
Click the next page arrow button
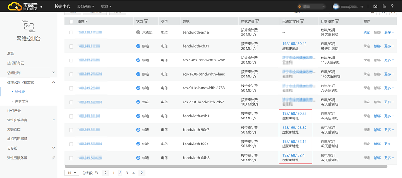pos(142,173)
